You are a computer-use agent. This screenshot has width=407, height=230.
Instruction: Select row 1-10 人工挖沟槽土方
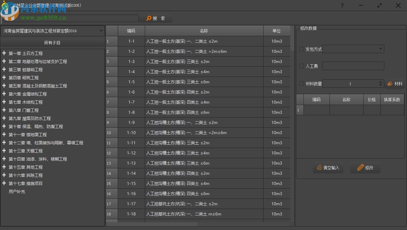[x=186, y=133]
